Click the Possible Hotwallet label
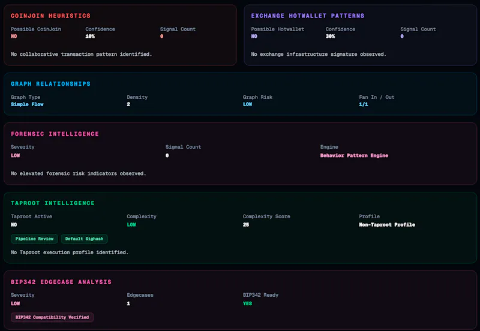Viewport: 480px width, 331px height. (x=278, y=29)
